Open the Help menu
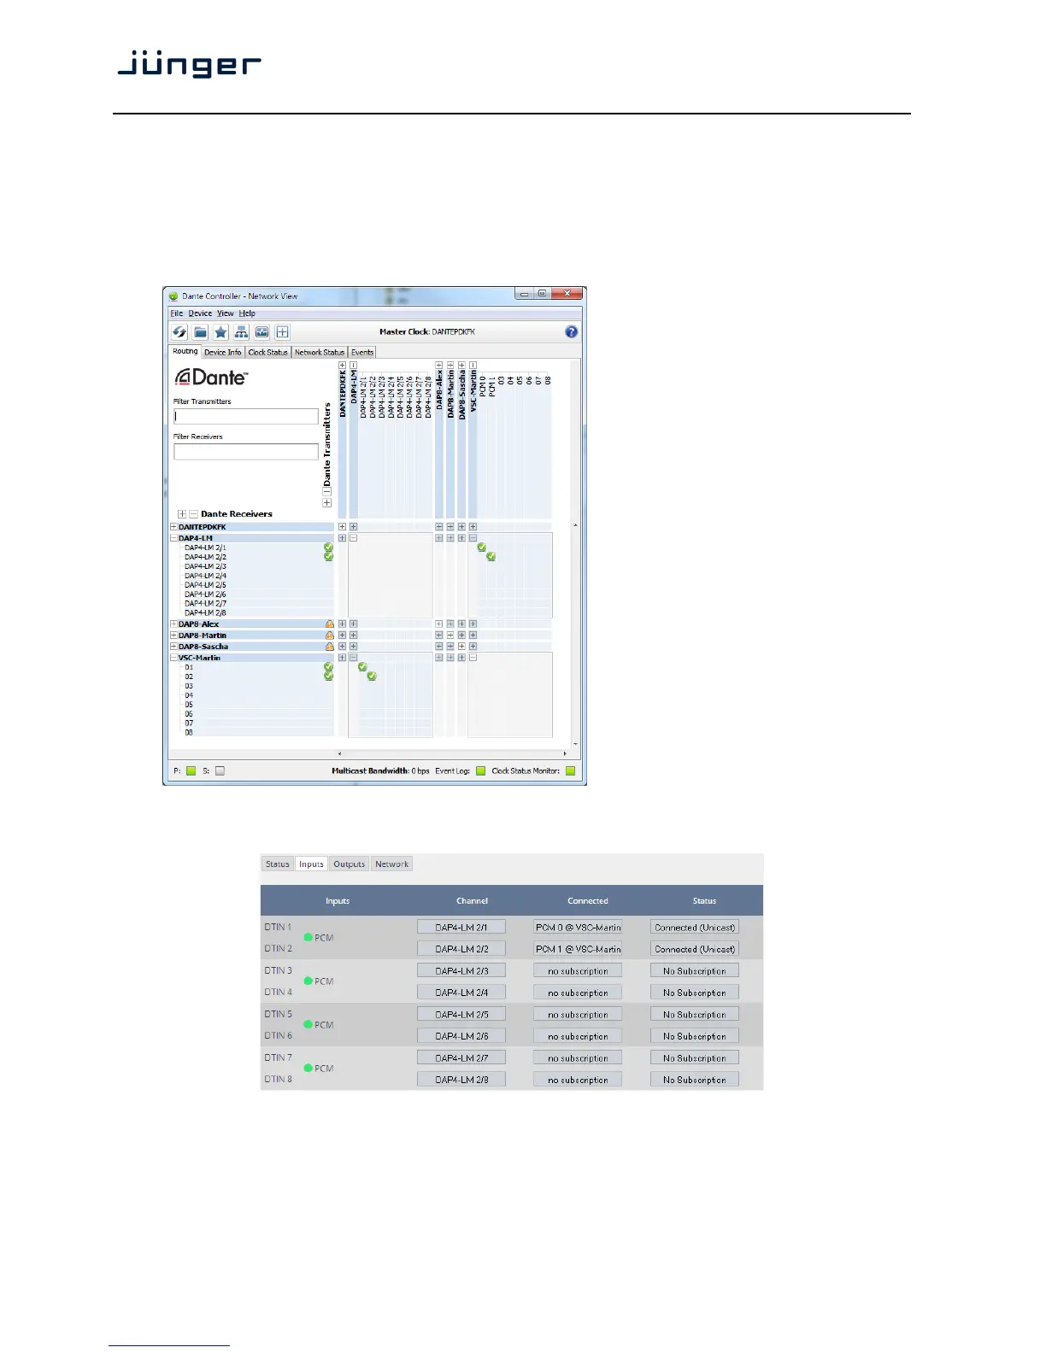The image size is (1046, 1353). click(247, 313)
